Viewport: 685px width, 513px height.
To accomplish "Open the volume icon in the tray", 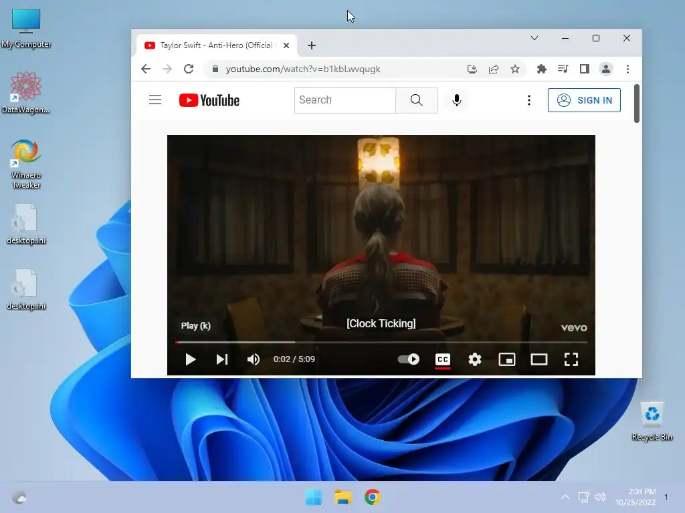I will (x=600, y=497).
